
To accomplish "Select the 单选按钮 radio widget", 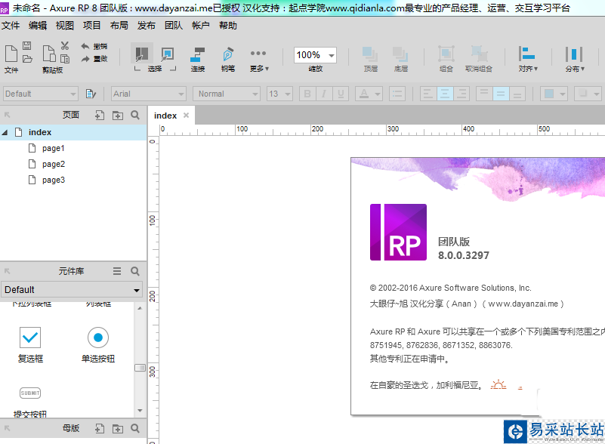I will (98, 345).
